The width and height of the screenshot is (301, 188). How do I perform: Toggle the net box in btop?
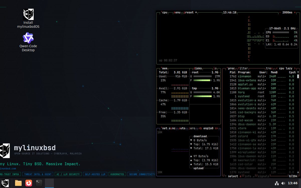[x=164, y=128]
